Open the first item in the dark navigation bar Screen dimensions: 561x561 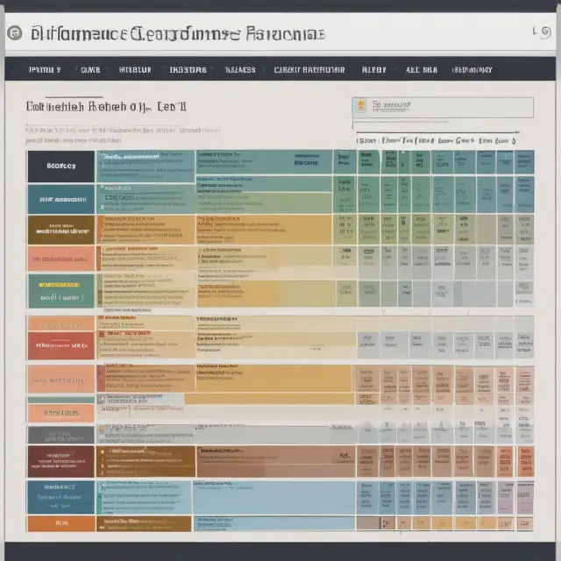[x=45, y=70]
